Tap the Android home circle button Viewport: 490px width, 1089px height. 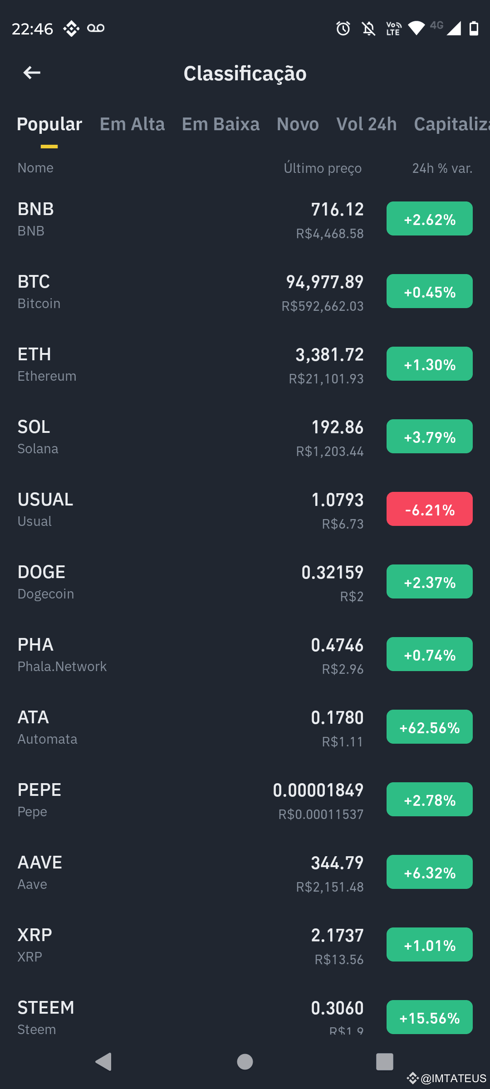(245, 1061)
